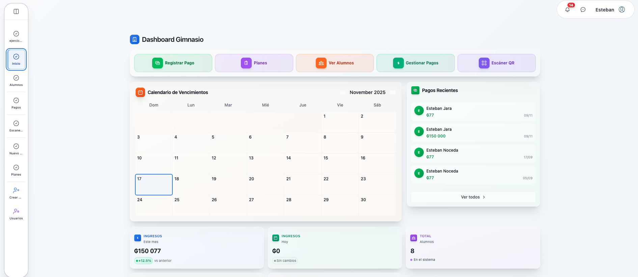Click the orange Calendario de Vencimientos icon
Viewport: 638px width, 277px height.
pyautogui.click(x=140, y=92)
